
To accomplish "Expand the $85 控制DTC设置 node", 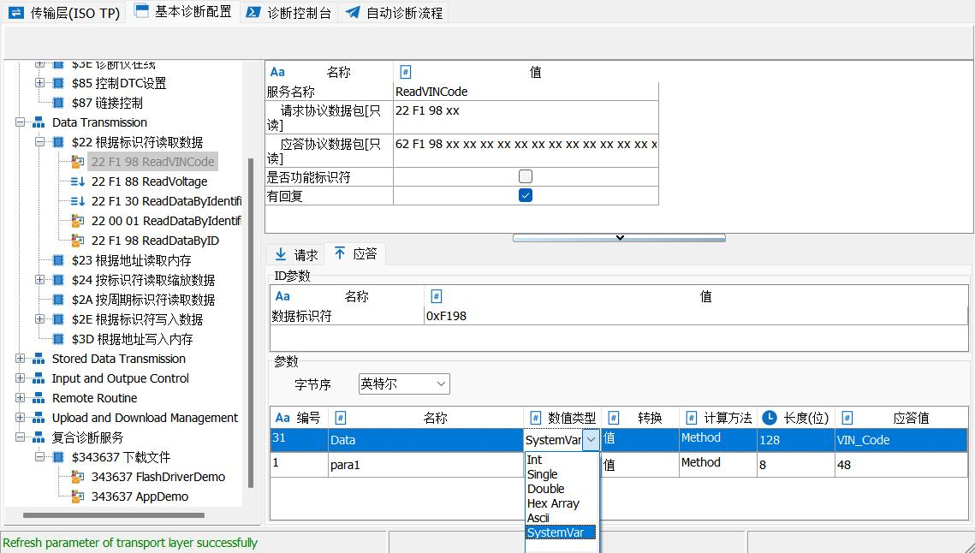I will 39,83.
